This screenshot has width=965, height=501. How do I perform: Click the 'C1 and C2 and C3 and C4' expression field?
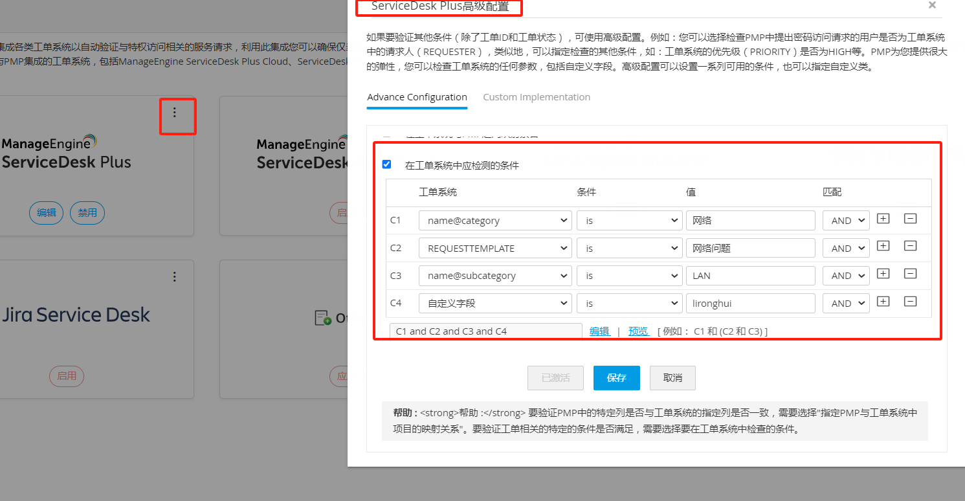point(485,331)
